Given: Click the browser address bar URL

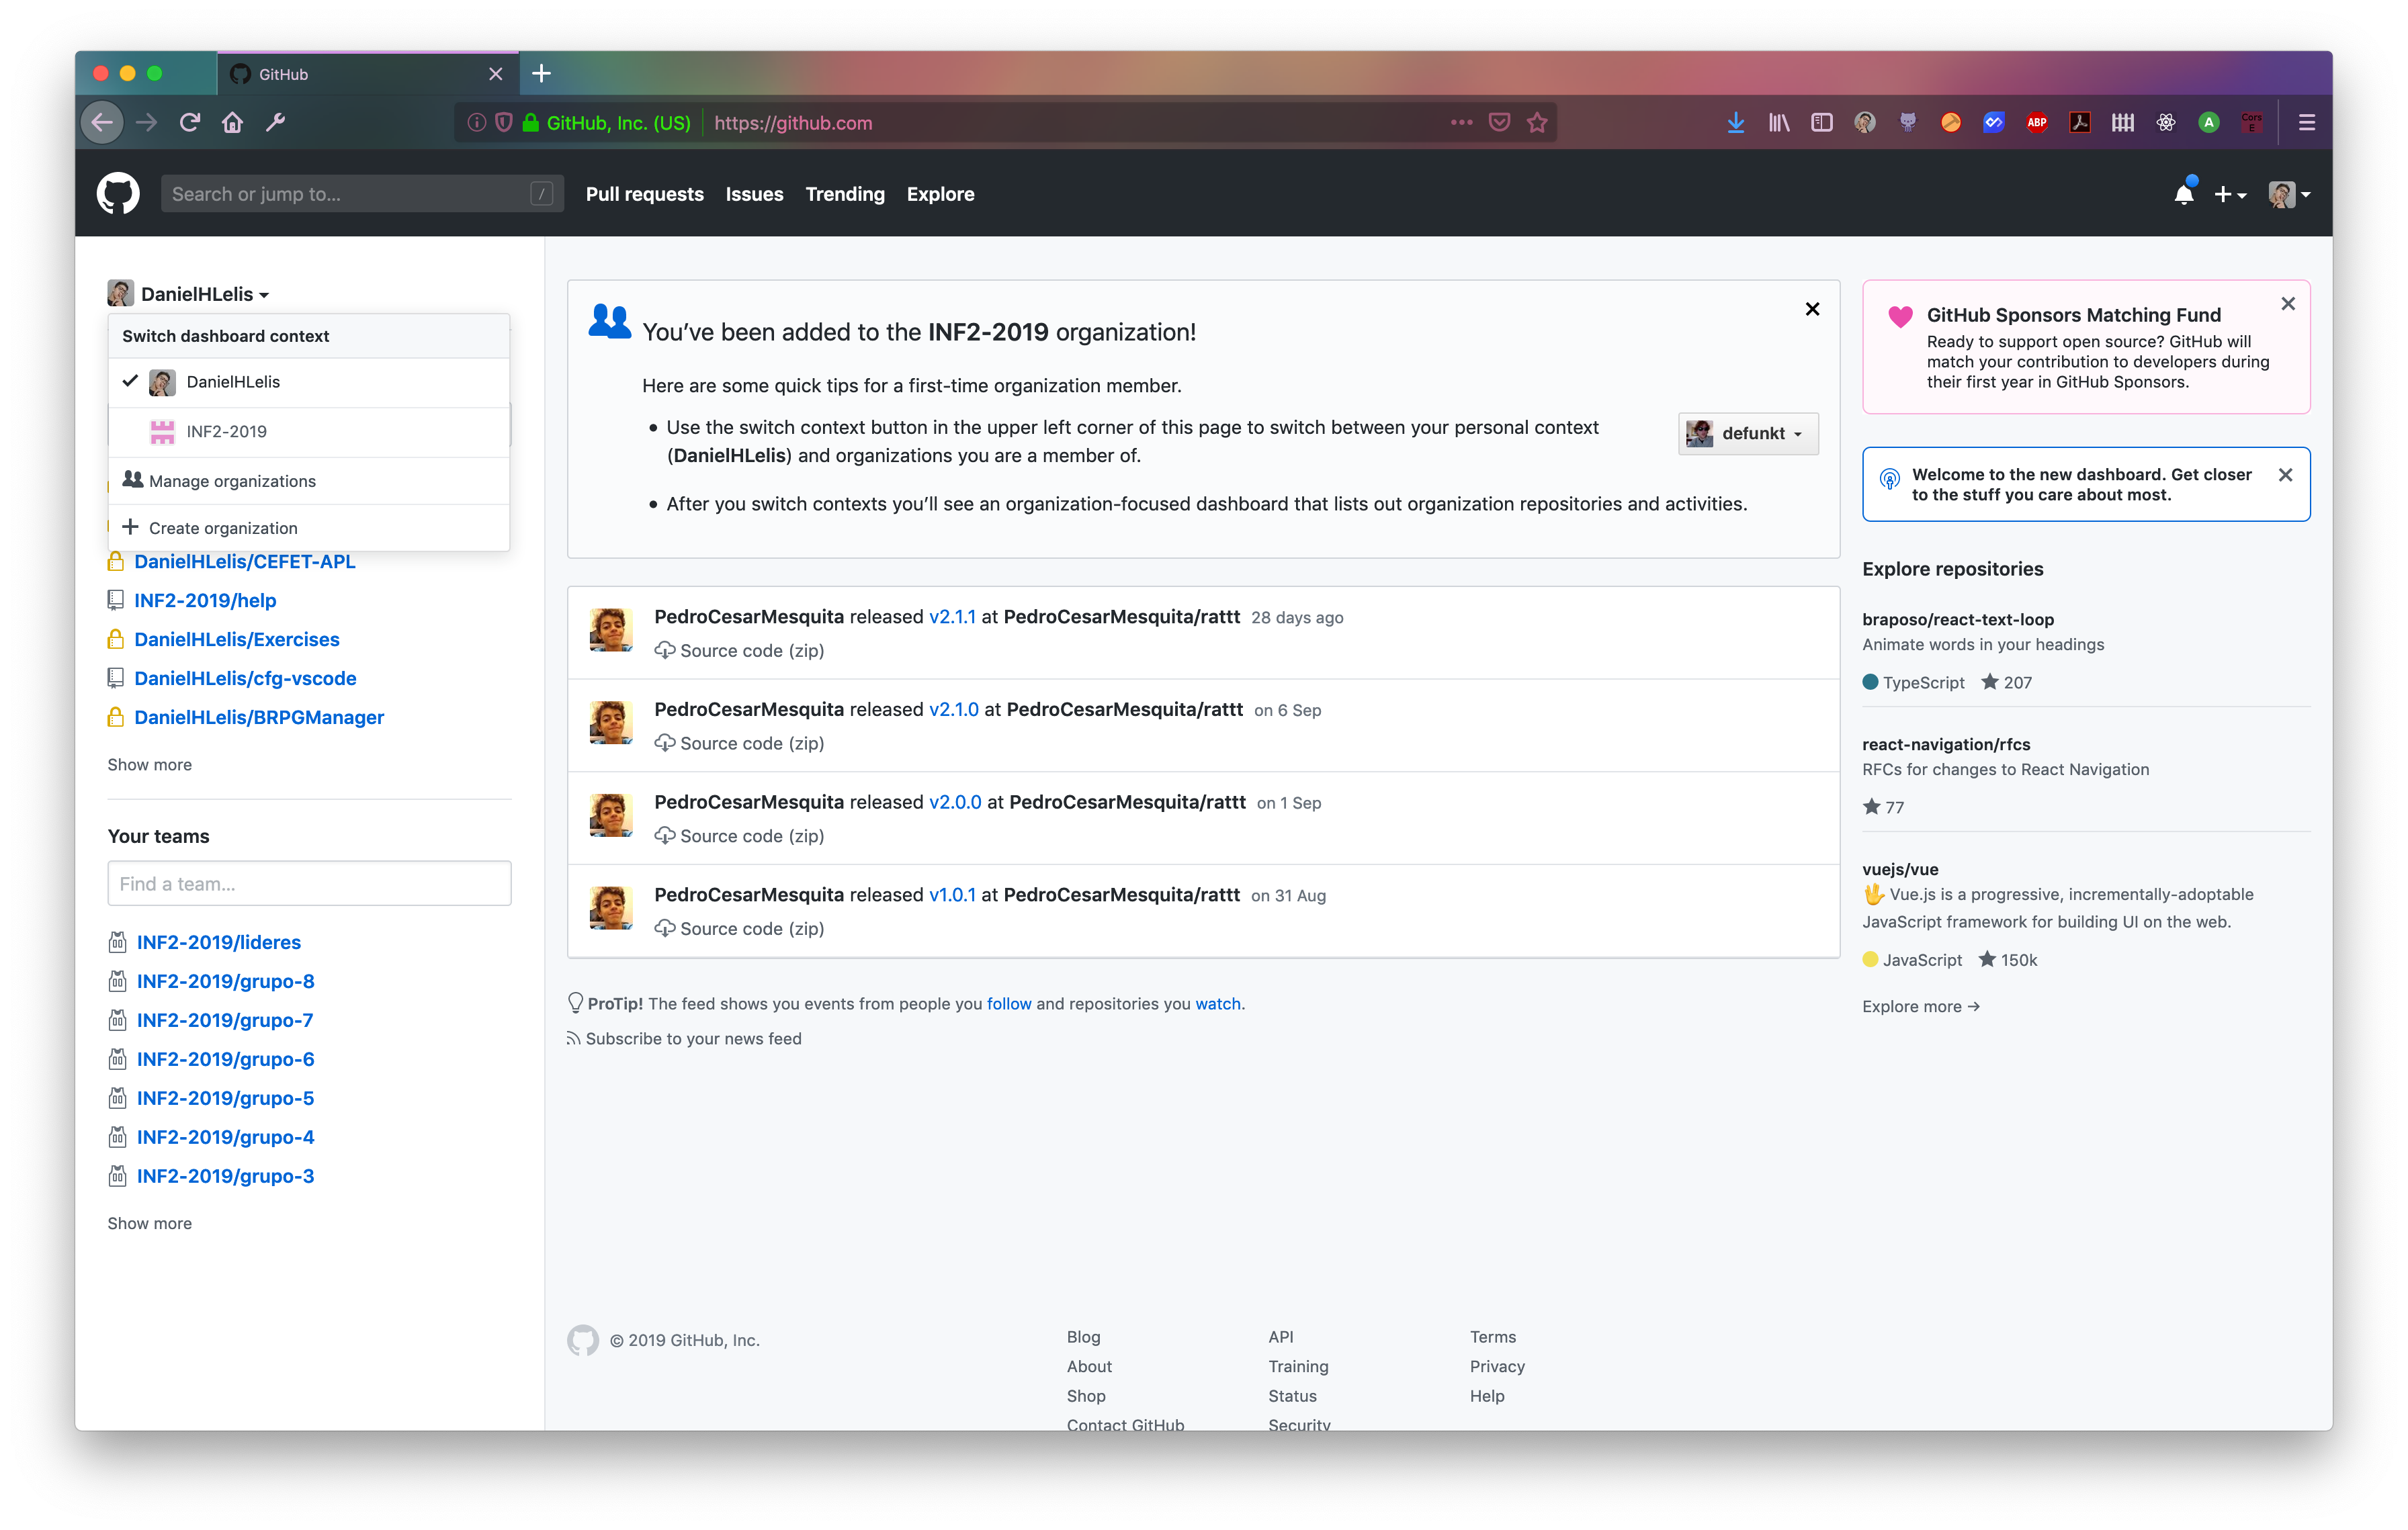Looking at the screenshot, I should coord(793,123).
